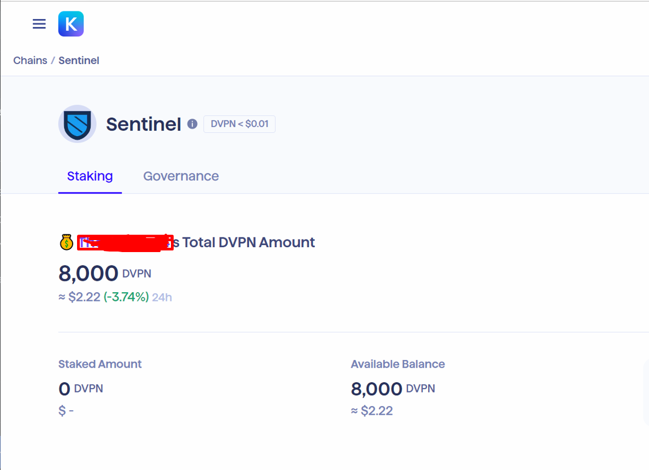Click the red redacted account name
Screen dimensions: 649x470
pyautogui.click(x=125, y=243)
